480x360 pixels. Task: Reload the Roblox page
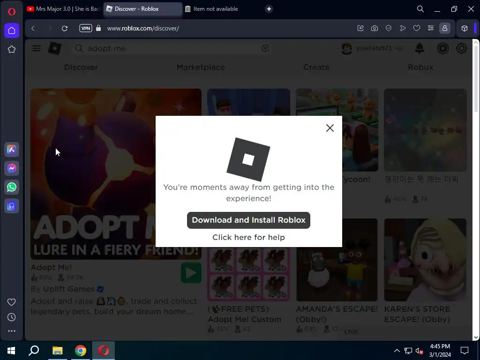pos(65,28)
